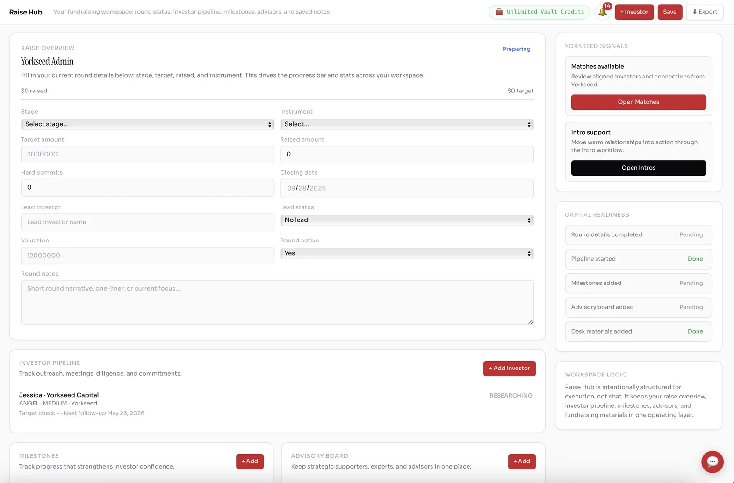The width and height of the screenshot is (734, 483).
Task: Click the vault briefcase icon
Action: point(499,12)
